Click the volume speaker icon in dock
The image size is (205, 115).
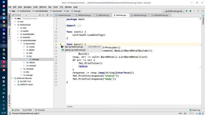4,97
